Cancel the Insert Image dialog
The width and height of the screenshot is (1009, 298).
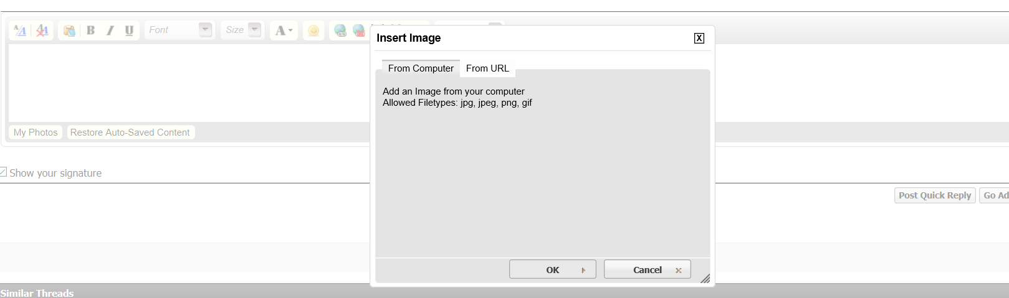[x=647, y=269]
